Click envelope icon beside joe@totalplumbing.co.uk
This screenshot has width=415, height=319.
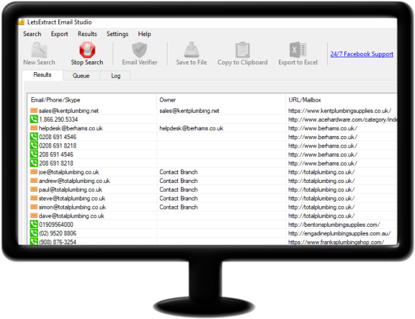pyautogui.click(x=34, y=172)
